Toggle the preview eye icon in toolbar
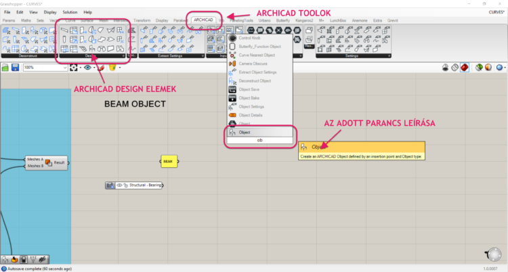Screen dimensions: 508x272 (x=88, y=68)
